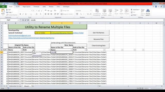This screenshot has height=92, width=165.
Task: Align text left in the cell
Action: 46,14
